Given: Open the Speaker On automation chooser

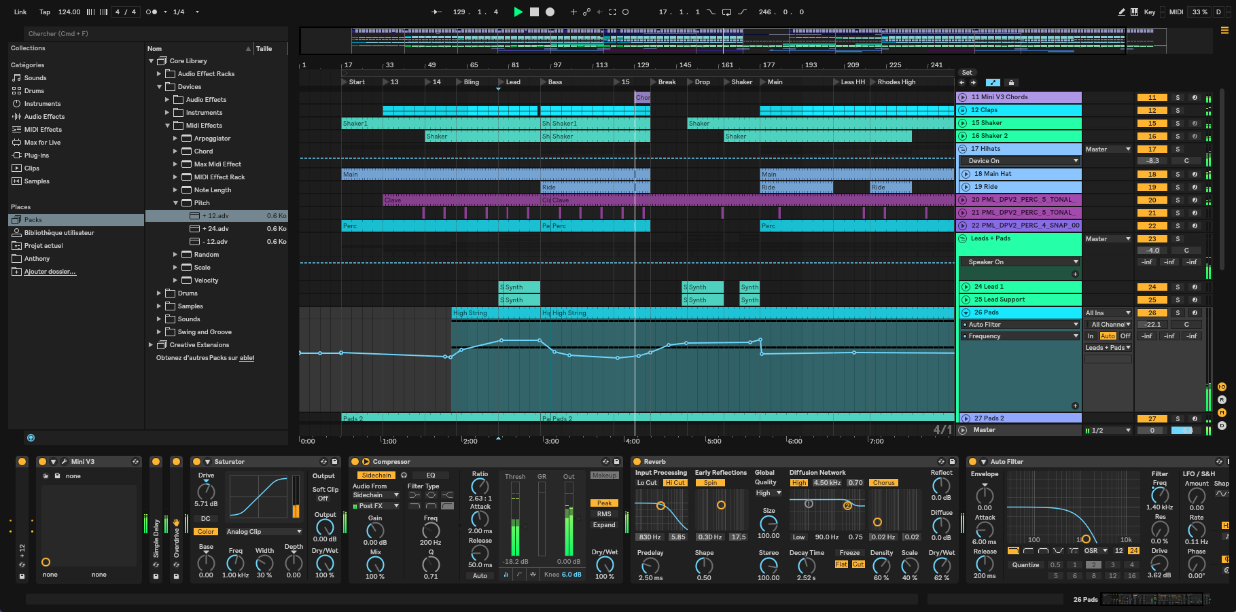Looking at the screenshot, I should pyautogui.click(x=1020, y=262).
